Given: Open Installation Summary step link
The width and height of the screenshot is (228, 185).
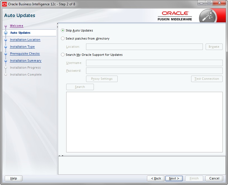Looking at the screenshot, I should (26, 61).
